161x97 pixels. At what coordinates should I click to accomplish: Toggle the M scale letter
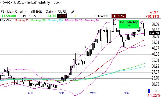pos(156,91)
